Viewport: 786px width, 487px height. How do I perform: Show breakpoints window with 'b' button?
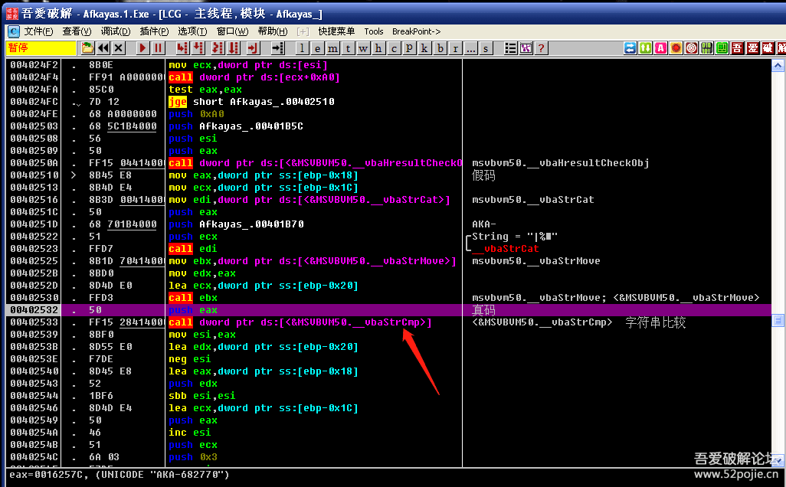[440, 48]
